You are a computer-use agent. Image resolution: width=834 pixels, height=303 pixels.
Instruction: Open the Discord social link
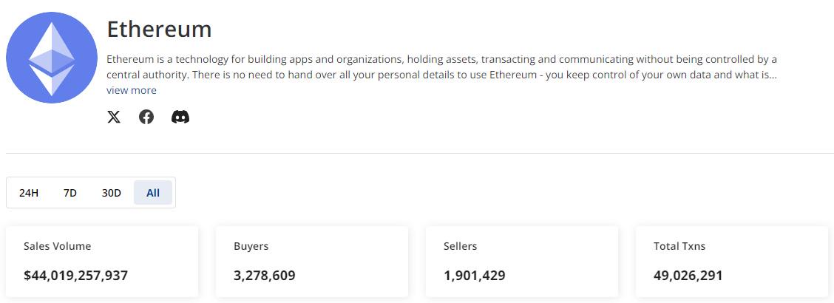pos(180,117)
